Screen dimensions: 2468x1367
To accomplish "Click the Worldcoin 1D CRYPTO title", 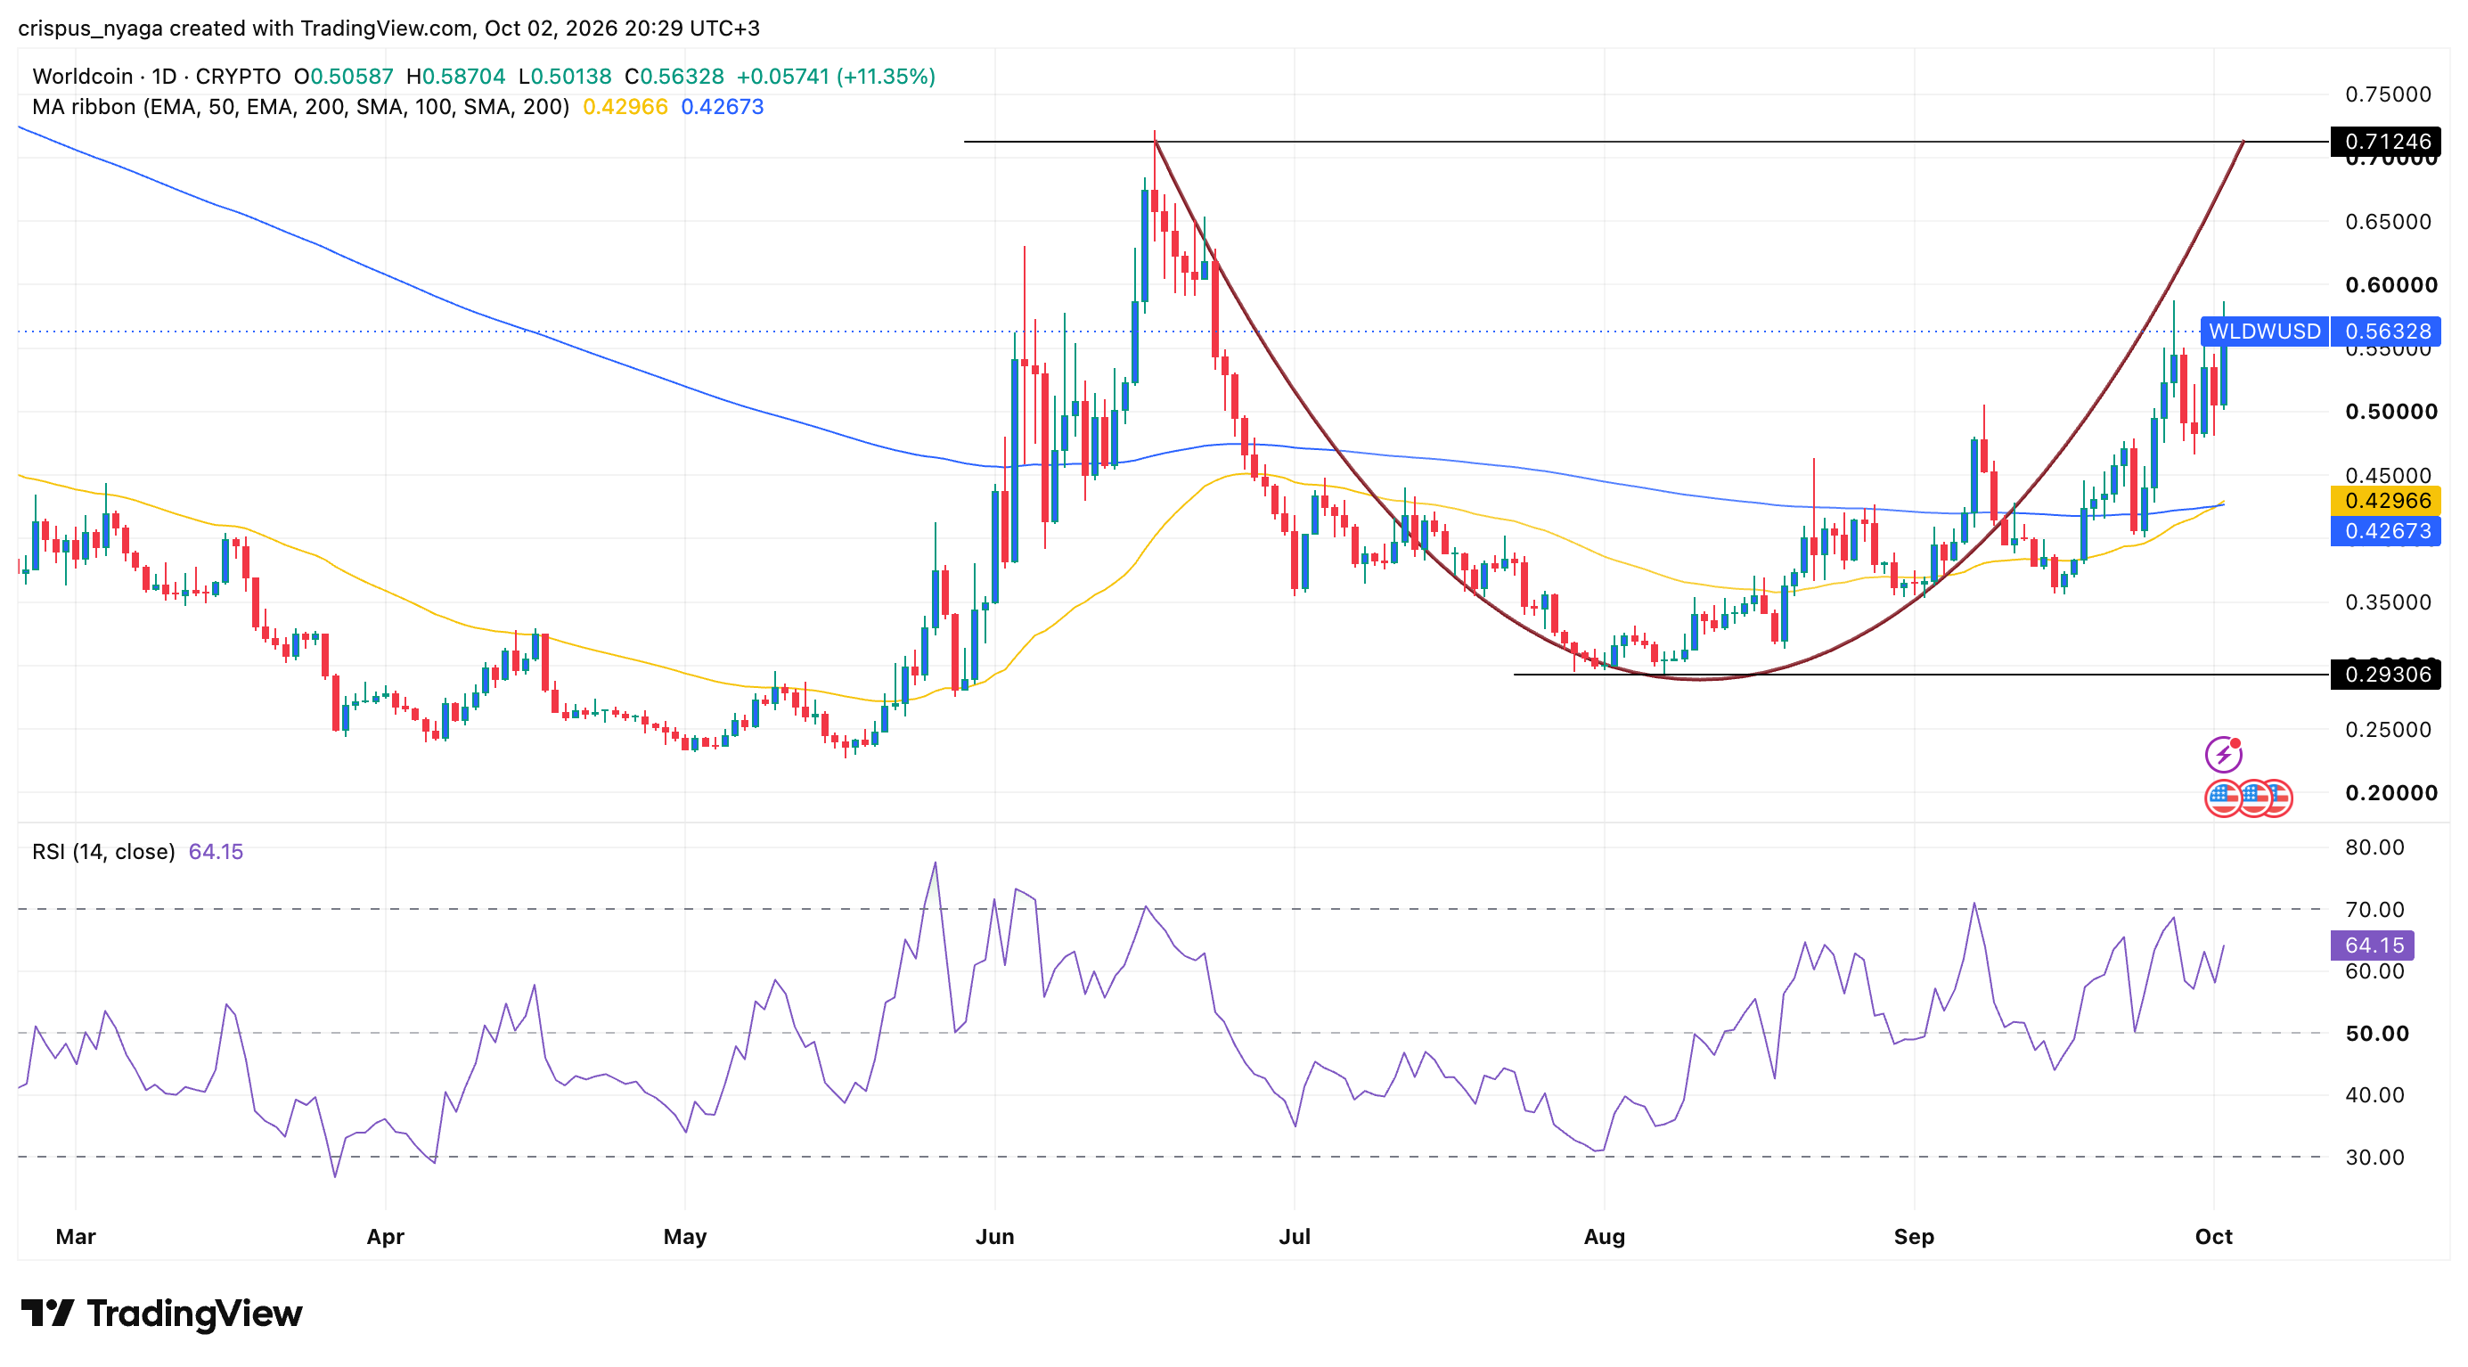I will click(156, 77).
